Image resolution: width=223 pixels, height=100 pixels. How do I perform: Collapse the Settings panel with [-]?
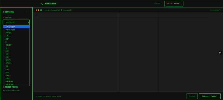coord(28,12)
